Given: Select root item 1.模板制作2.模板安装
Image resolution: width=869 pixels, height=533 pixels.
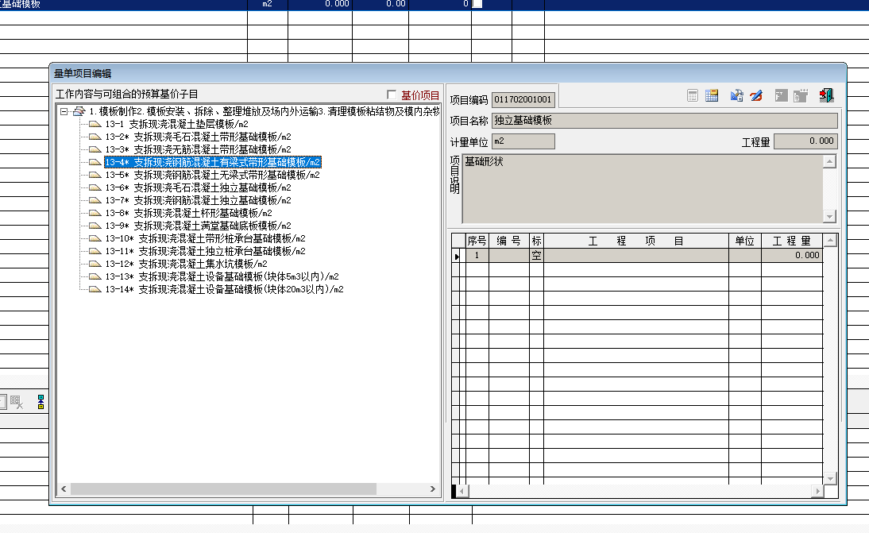Looking at the screenshot, I should point(264,111).
